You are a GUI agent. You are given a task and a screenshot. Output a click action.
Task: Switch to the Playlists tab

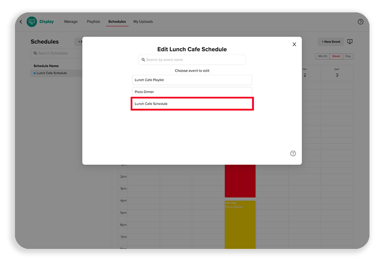93,22
